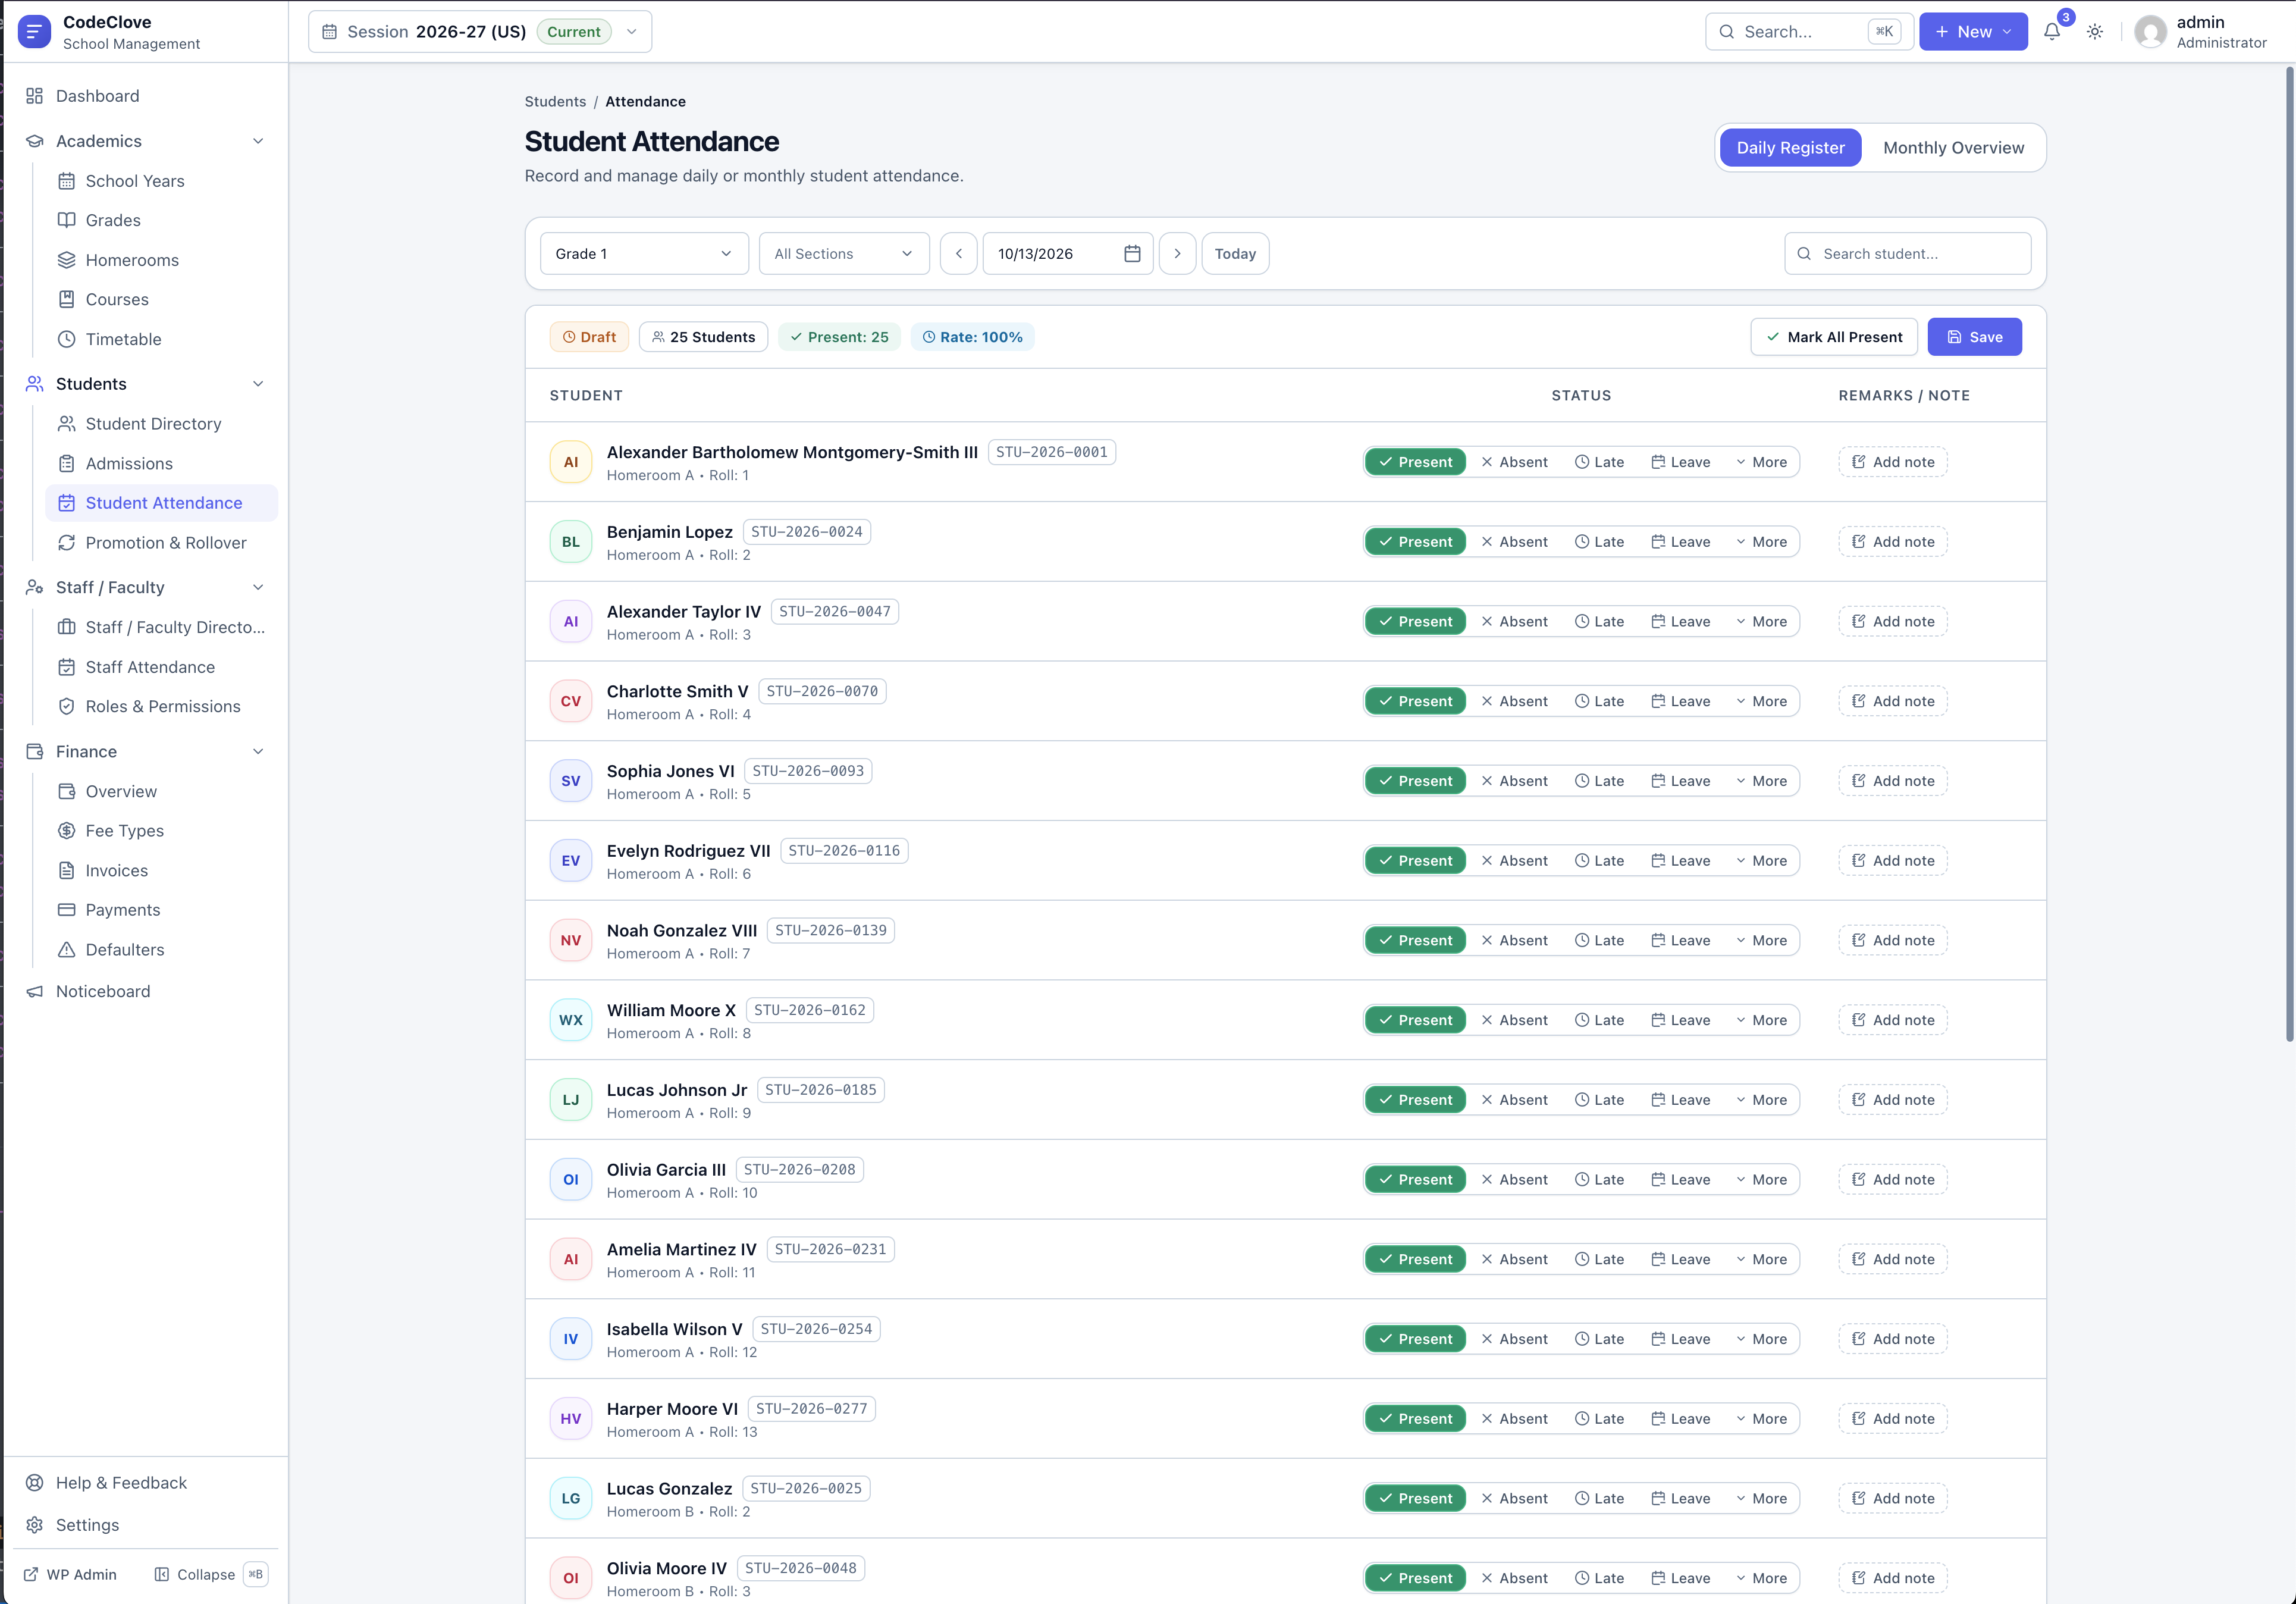Jump to Today's date
This screenshot has width=2296, height=1604.
[1235, 254]
